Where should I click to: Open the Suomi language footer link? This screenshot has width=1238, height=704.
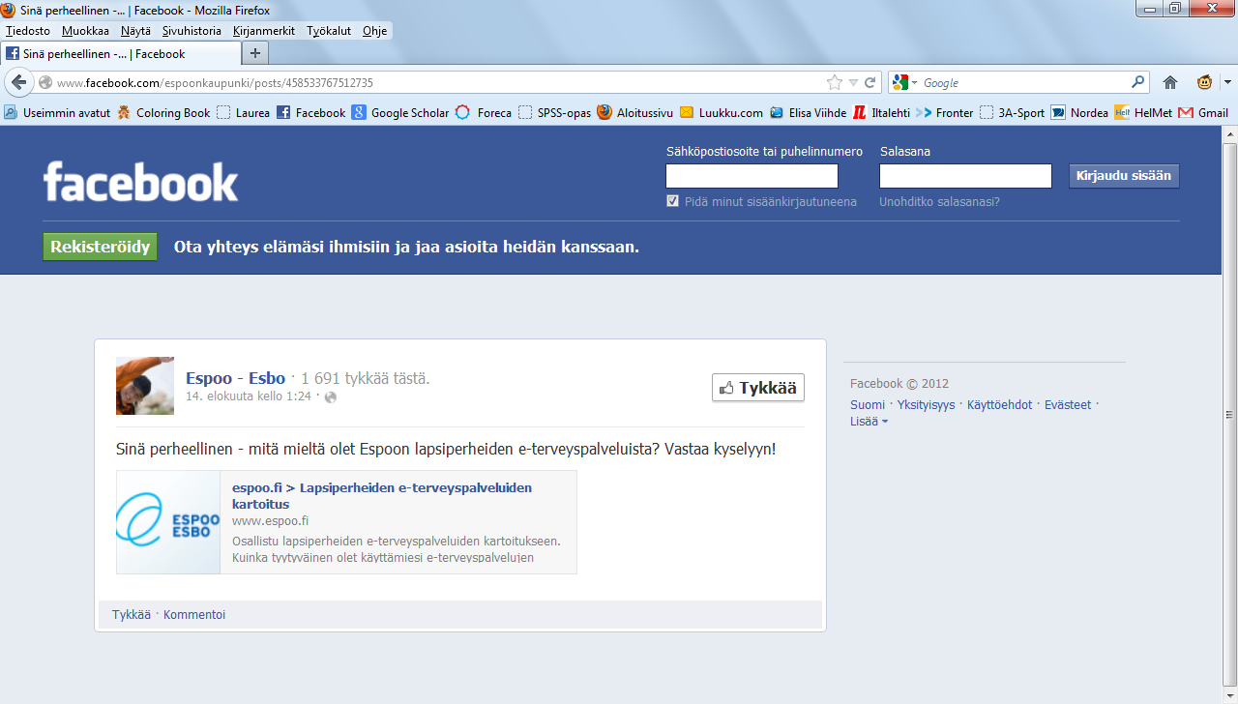click(868, 405)
